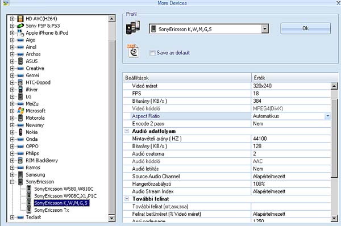Click the device tree scroll-down arrow

tap(111, 218)
